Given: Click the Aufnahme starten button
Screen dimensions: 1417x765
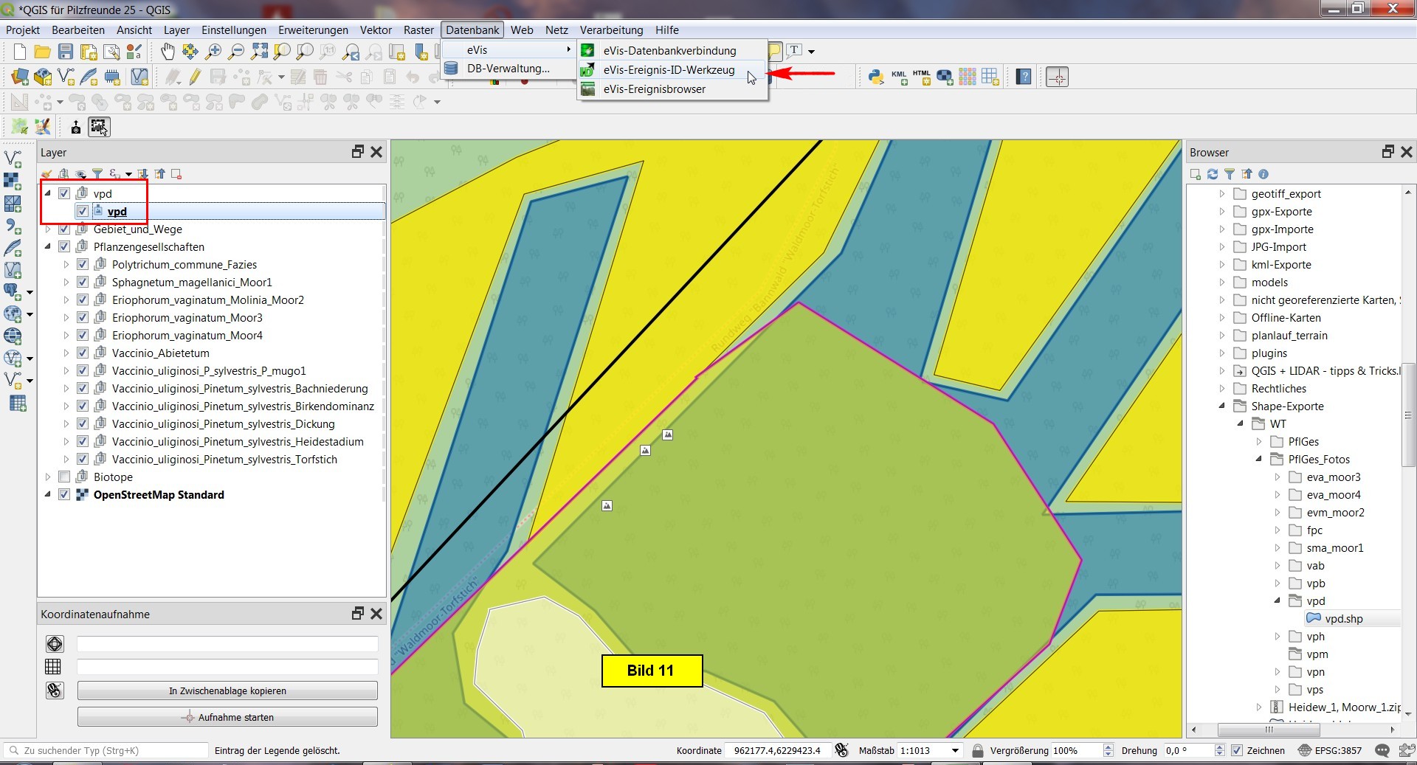Looking at the screenshot, I should (x=227, y=717).
